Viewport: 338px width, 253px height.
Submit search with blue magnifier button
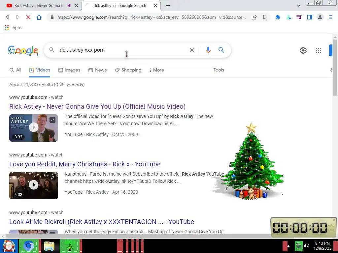point(221,50)
